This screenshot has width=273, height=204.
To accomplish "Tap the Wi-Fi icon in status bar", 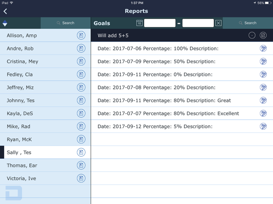I will coord(11,3).
